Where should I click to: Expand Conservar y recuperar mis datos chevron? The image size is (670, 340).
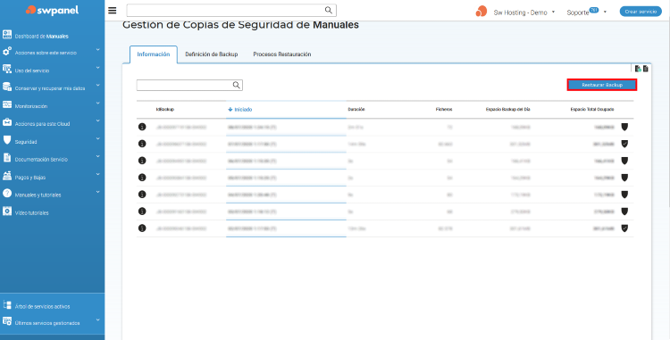click(98, 86)
